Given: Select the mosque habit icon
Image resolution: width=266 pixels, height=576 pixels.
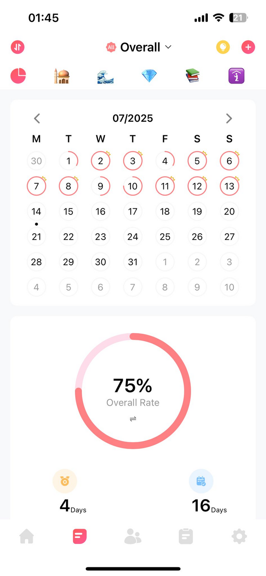Looking at the screenshot, I should tap(62, 76).
